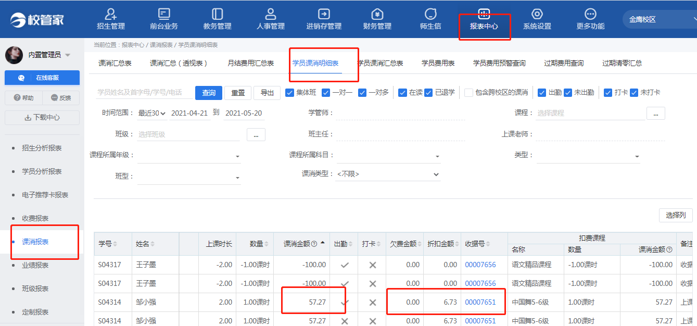Viewport: 697px width, 326px height.
Task: Sort table by 折扣金额 column
Action: pos(457,244)
